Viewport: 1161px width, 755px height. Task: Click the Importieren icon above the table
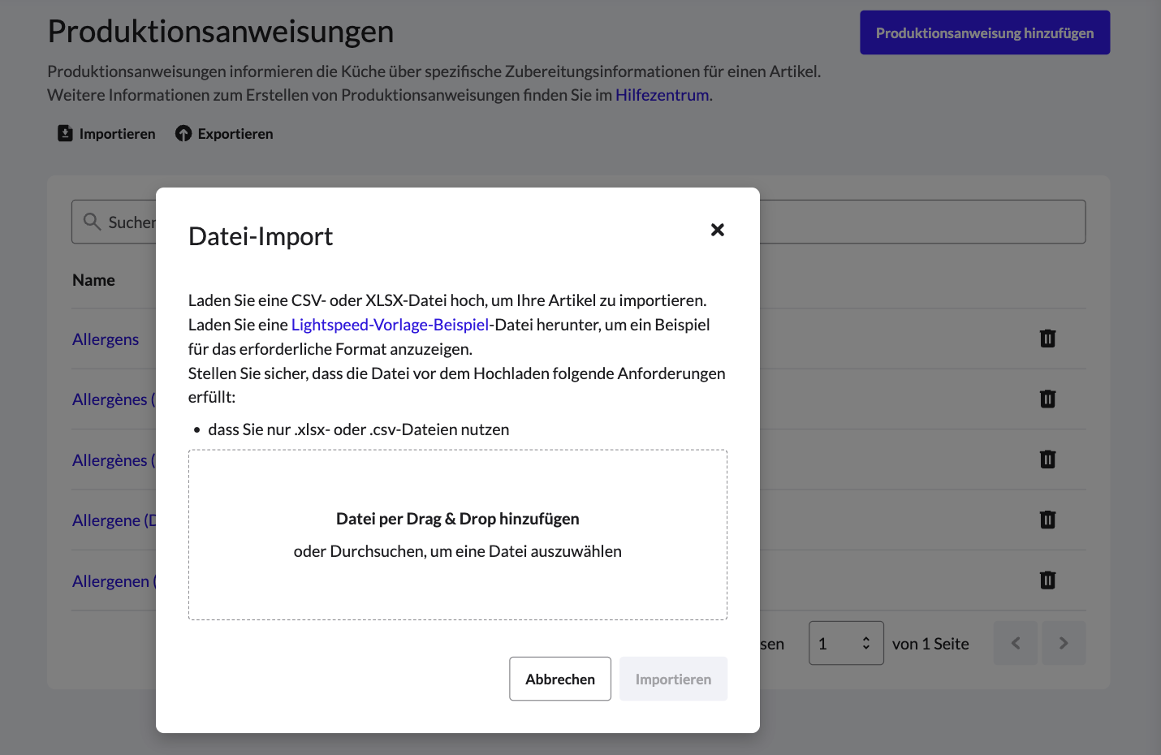[x=65, y=133]
